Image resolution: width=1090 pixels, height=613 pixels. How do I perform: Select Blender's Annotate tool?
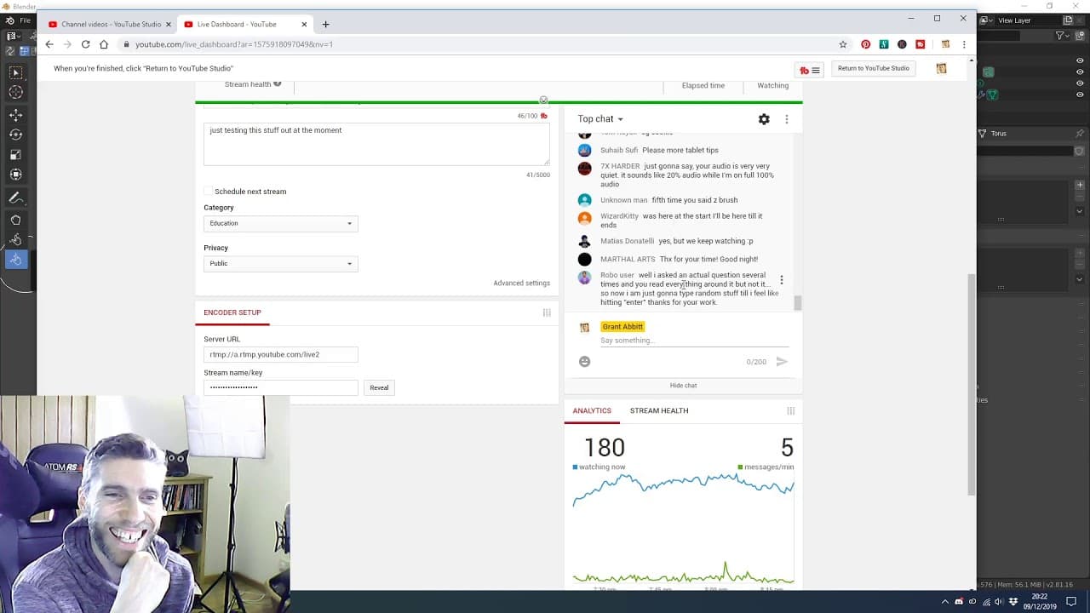pos(15,198)
